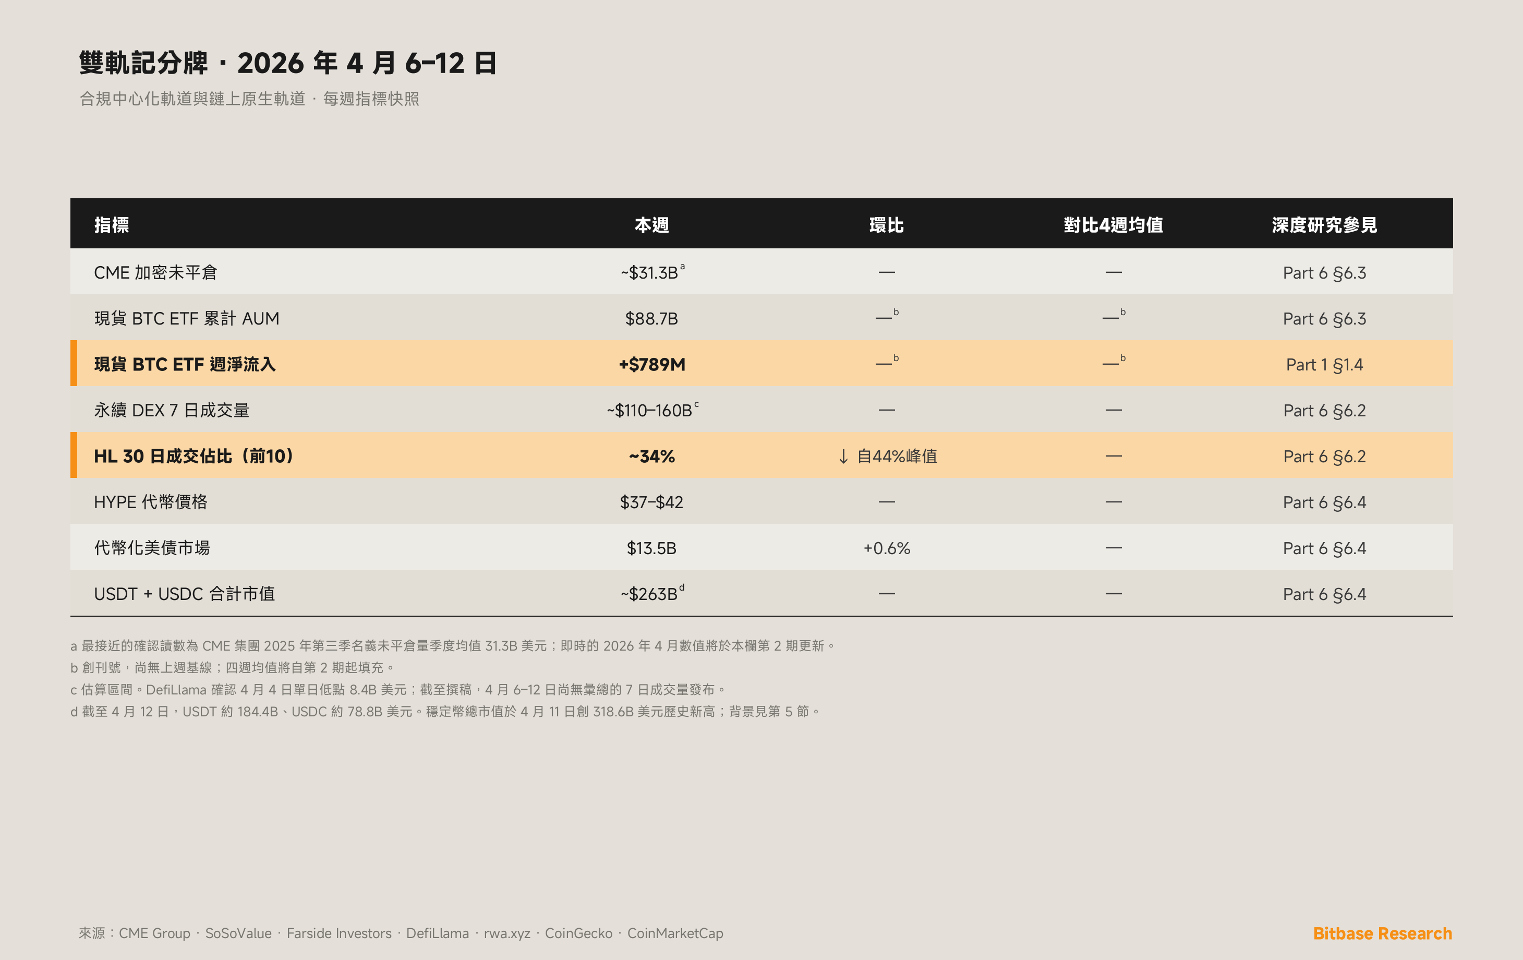The width and height of the screenshot is (1523, 960).
Task: Click the value $37–$42
Action: coord(651,502)
